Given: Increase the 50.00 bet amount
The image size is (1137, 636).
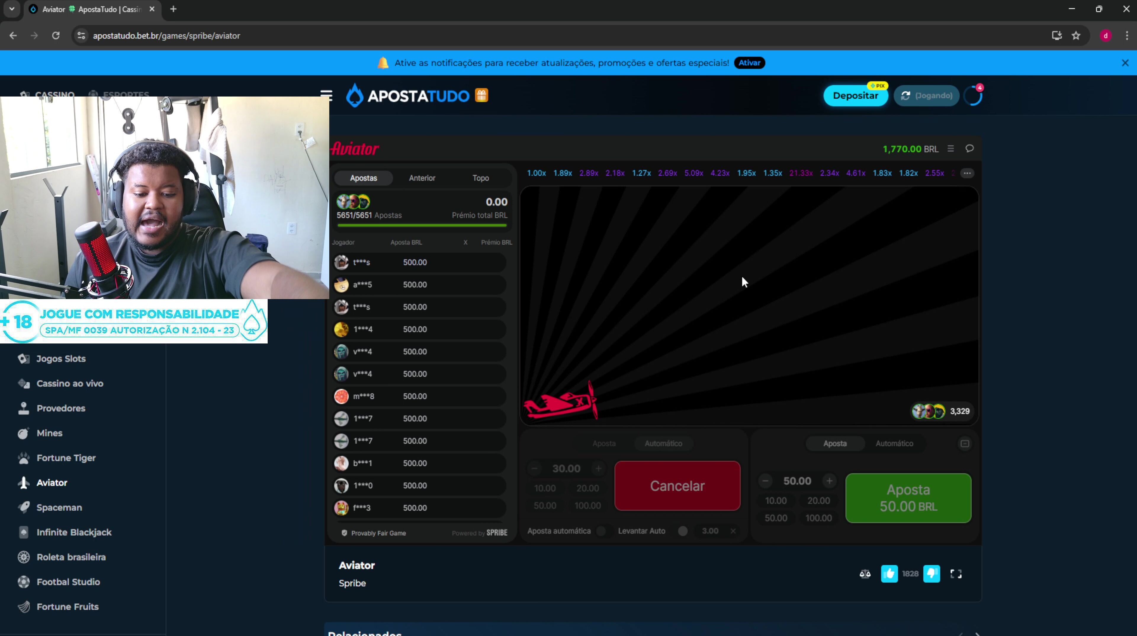Looking at the screenshot, I should coord(829,481).
